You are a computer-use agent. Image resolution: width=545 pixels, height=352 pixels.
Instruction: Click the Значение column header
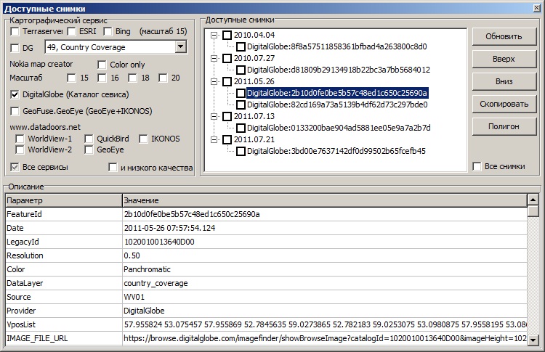click(x=324, y=200)
